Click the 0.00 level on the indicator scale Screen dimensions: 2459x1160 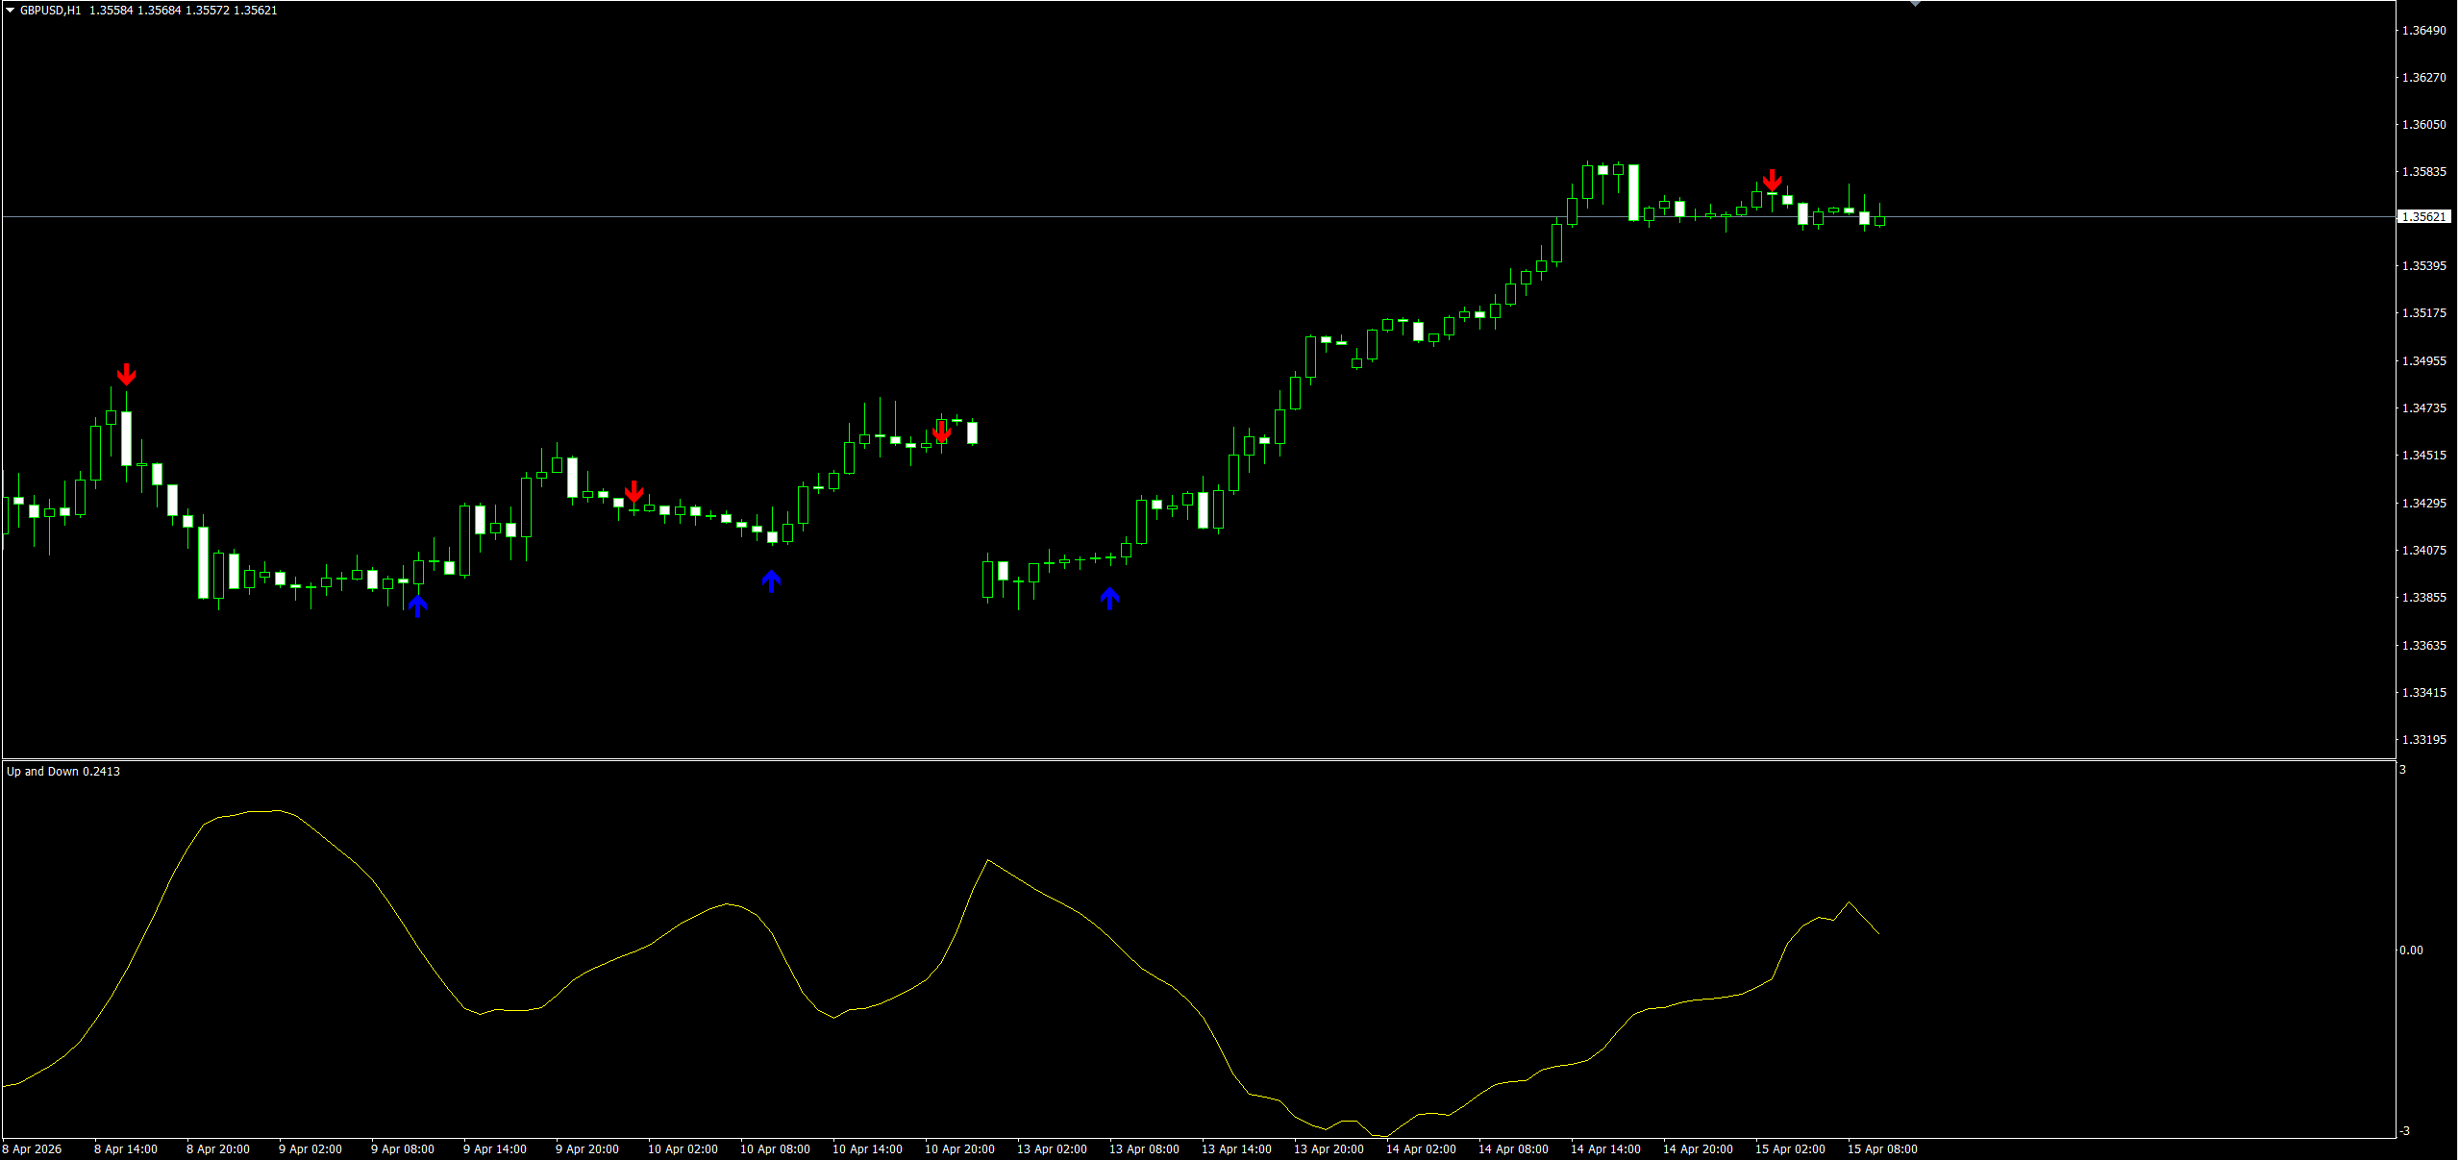point(2411,950)
